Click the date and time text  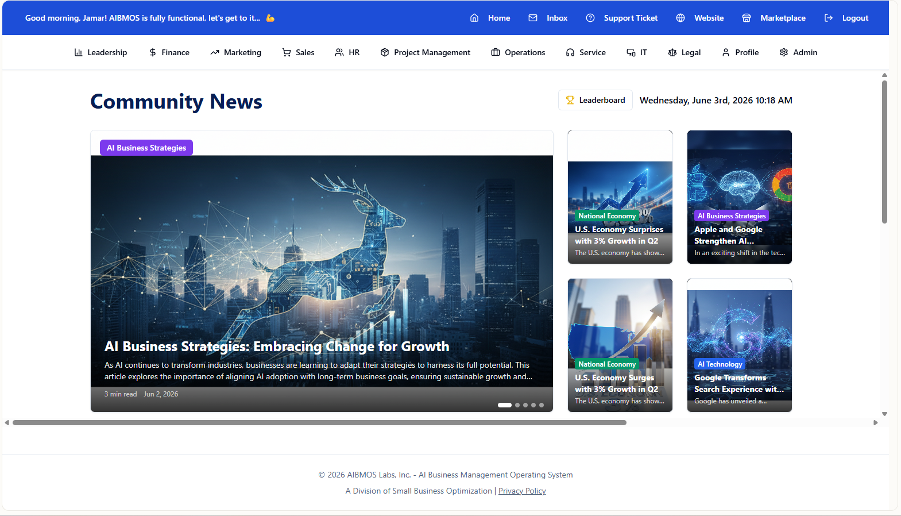click(716, 100)
